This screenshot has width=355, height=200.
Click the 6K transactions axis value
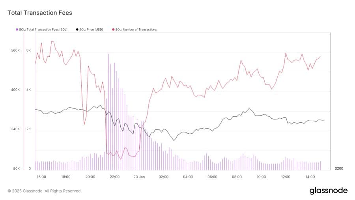coord(28,50)
